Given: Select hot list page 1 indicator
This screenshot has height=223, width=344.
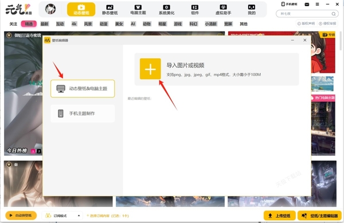Looking at the screenshot, I should tap(33, 151).
